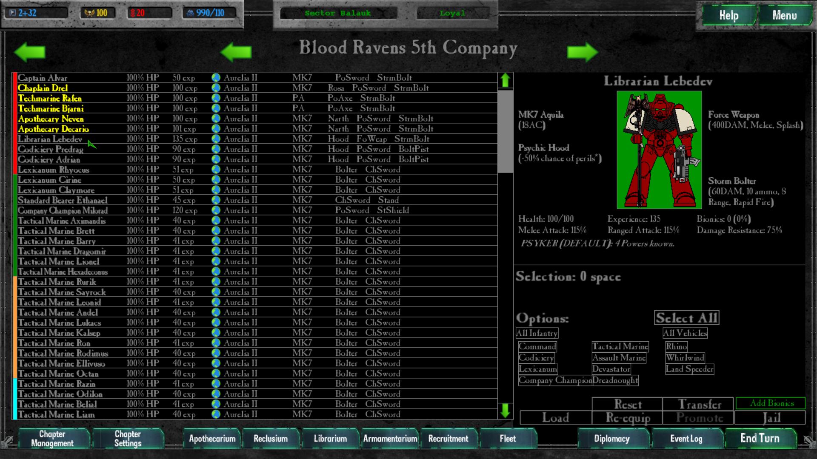The height and width of the screenshot is (459, 817).
Task: Toggle Devastator selection filter
Action: click(x=611, y=369)
